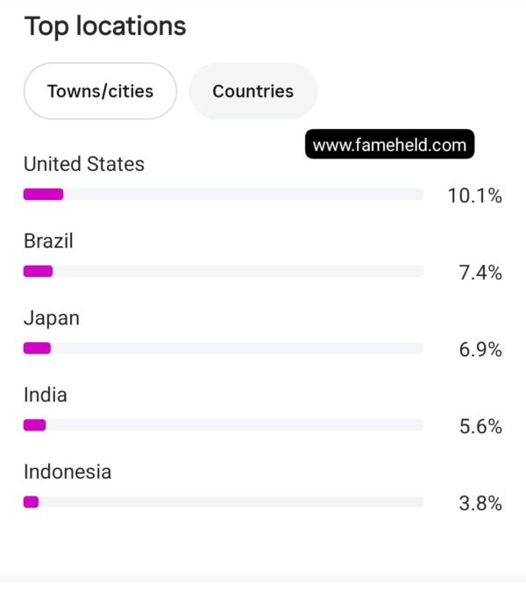526x612 pixels.
Task: Click the 6.9% value for Japan
Action: click(x=480, y=349)
